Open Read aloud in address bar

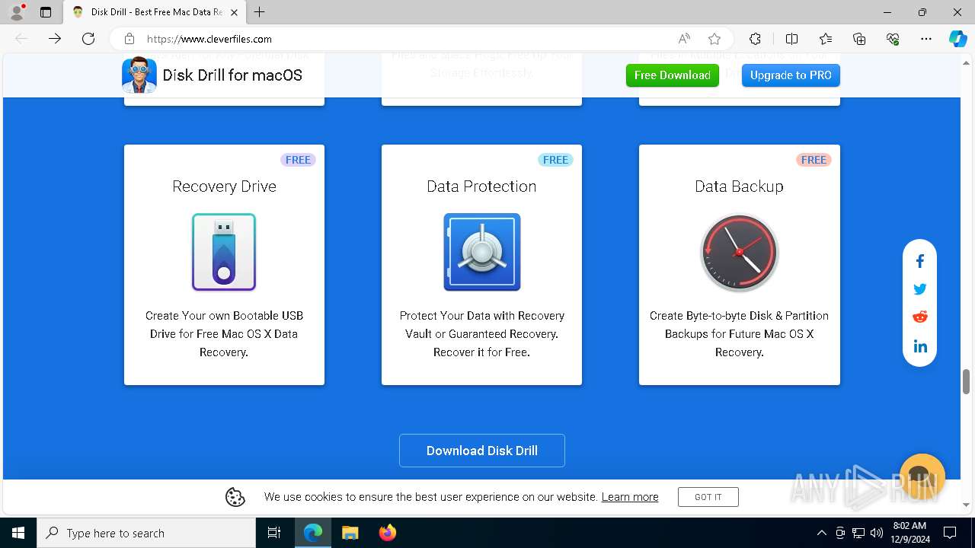(x=684, y=39)
